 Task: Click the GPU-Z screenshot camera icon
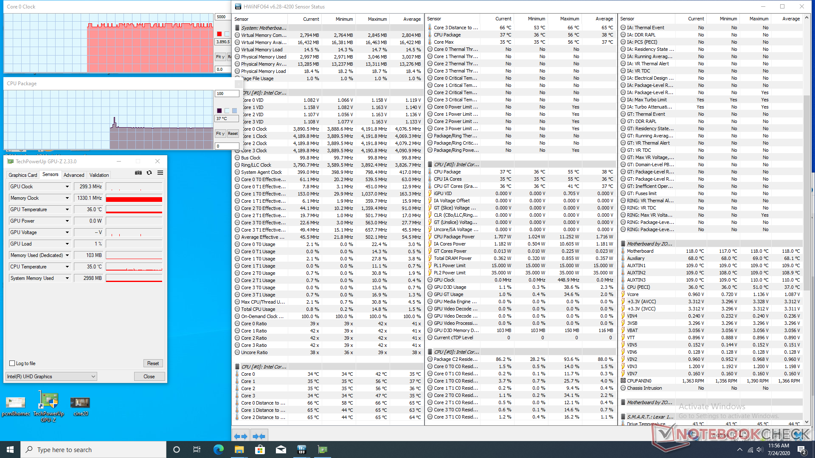[138, 173]
